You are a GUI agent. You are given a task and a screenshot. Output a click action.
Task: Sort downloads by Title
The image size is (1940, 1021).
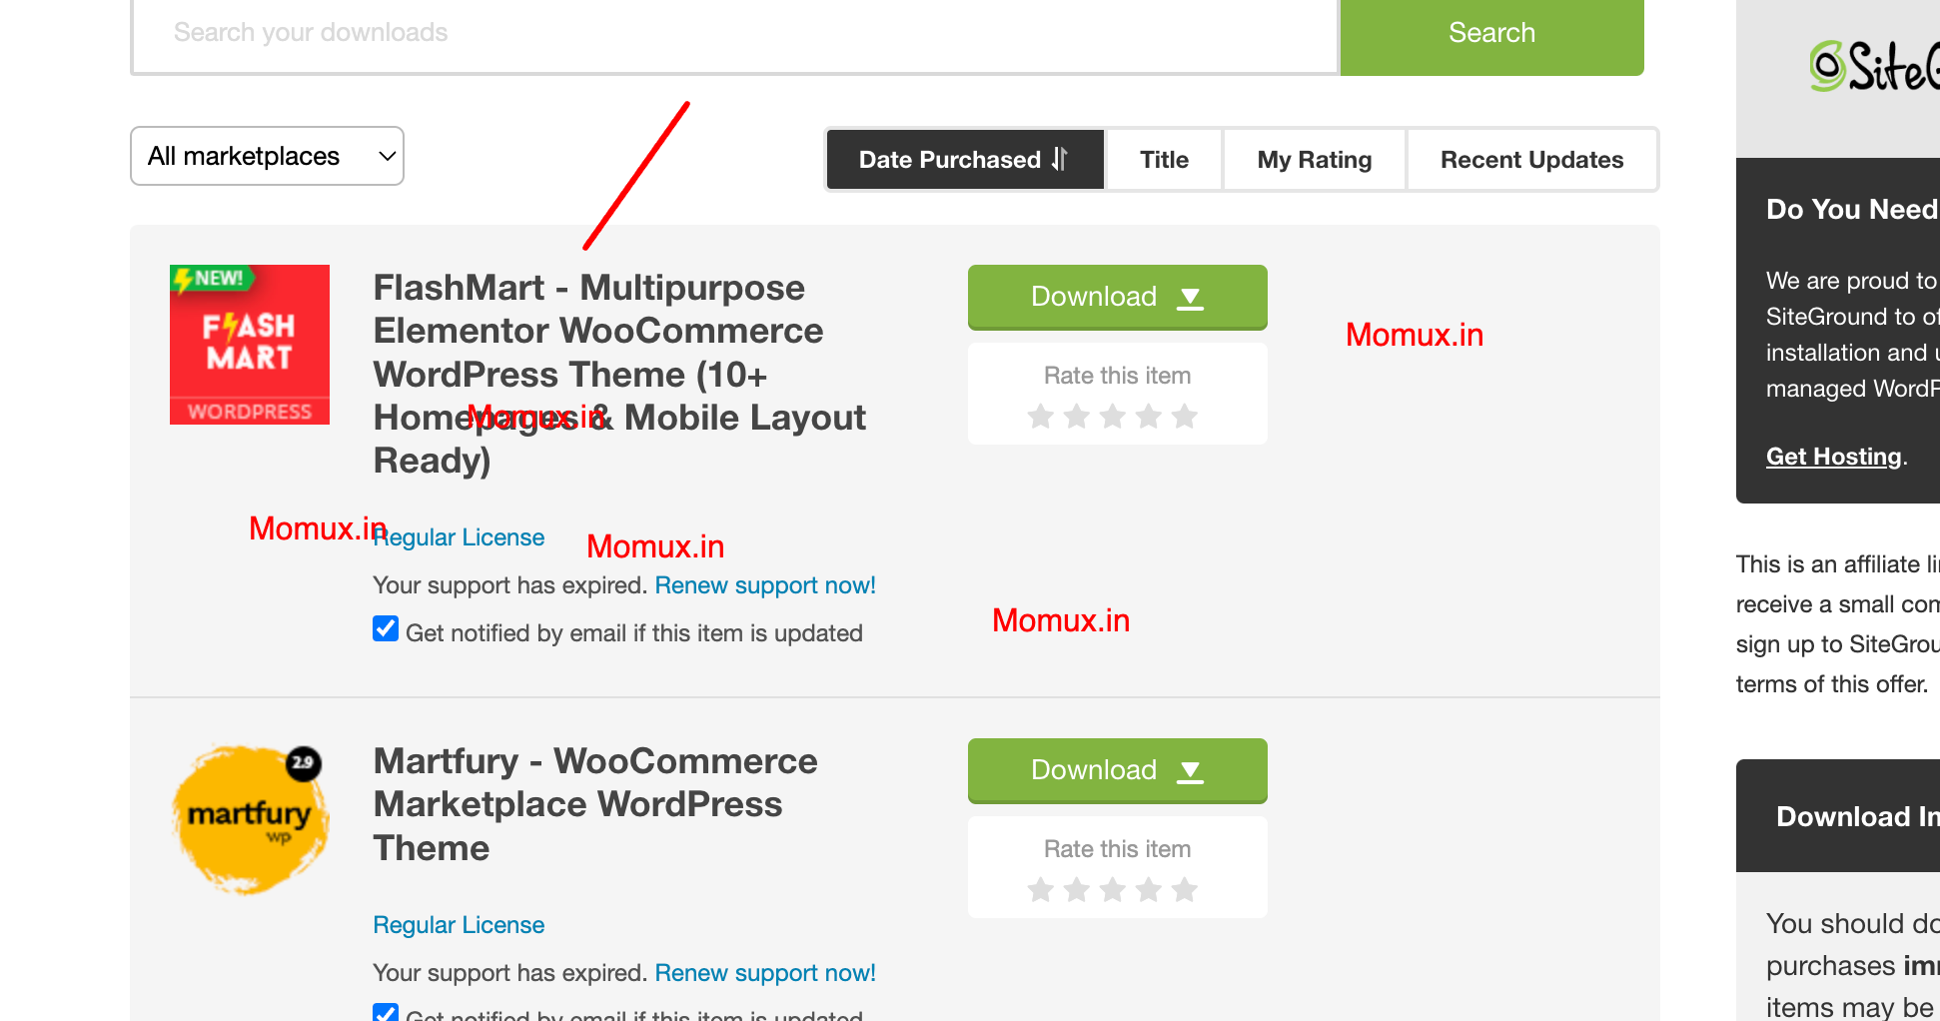(x=1164, y=160)
